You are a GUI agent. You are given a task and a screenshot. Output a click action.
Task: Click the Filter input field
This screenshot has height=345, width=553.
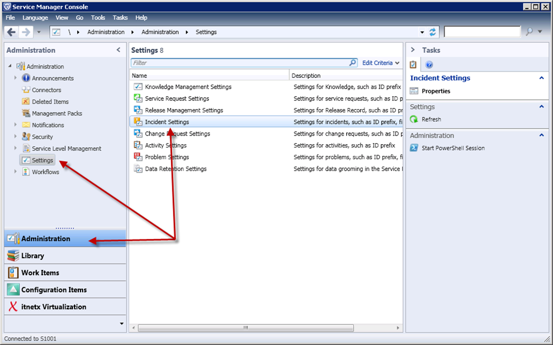[239, 63]
